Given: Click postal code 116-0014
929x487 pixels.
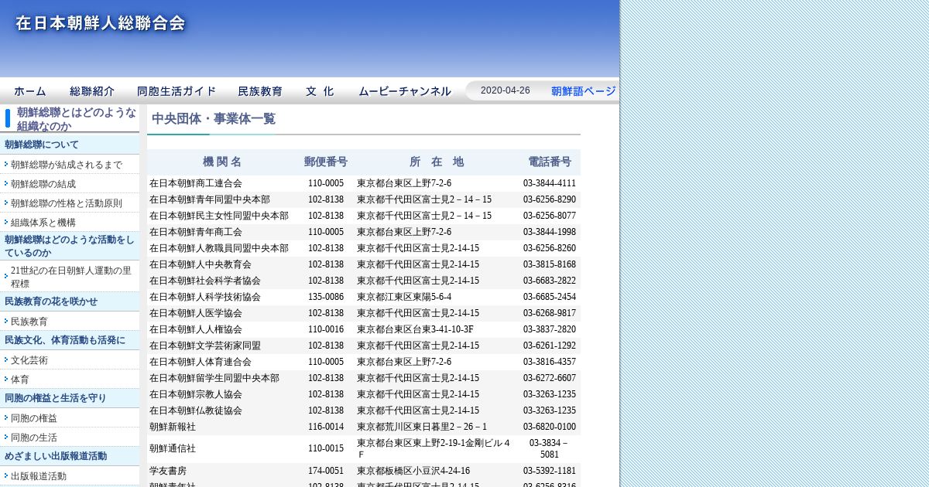Looking at the screenshot, I should tap(326, 427).
